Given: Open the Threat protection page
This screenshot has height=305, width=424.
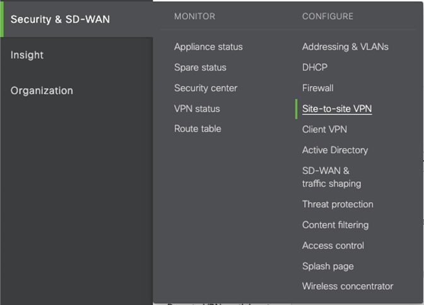Looking at the screenshot, I should click(x=338, y=205).
